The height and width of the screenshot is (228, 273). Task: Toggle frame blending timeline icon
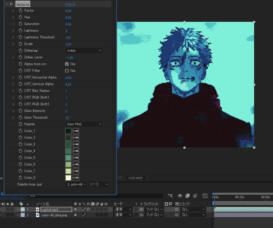pos(188,196)
